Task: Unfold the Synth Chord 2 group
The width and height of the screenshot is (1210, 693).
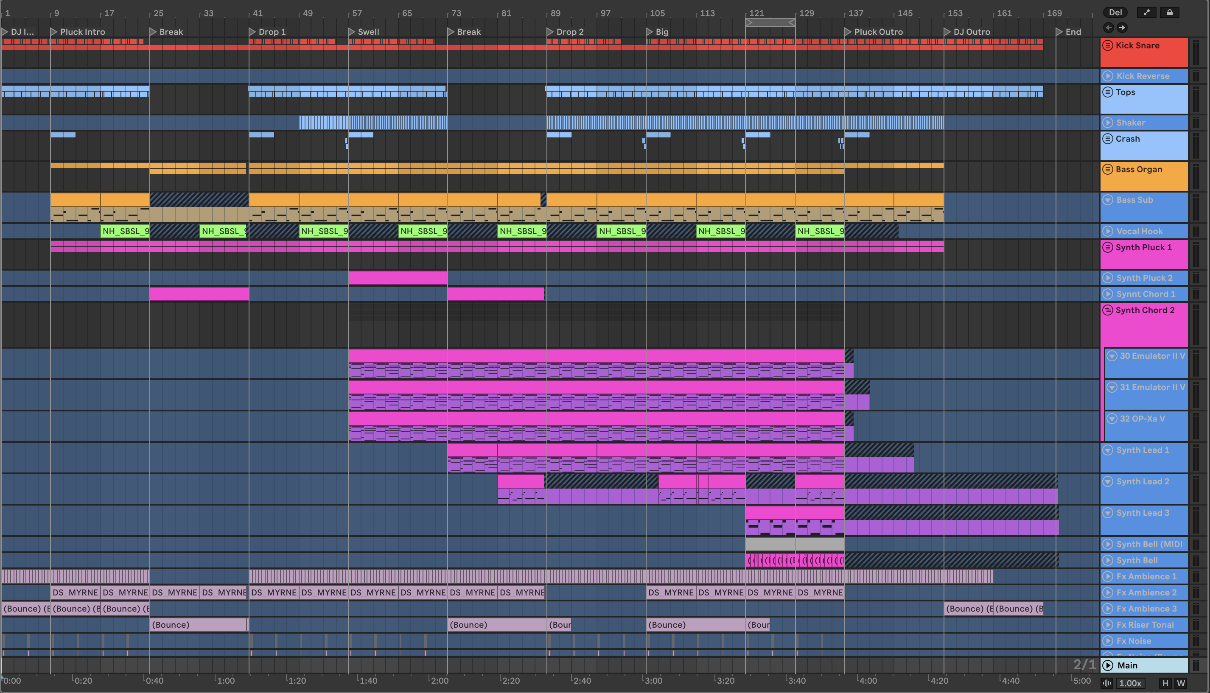Action: pyautogui.click(x=1108, y=310)
